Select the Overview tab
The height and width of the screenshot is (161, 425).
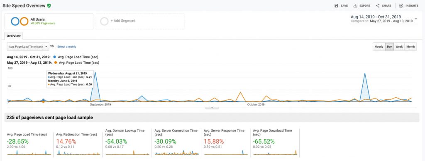[14, 36]
